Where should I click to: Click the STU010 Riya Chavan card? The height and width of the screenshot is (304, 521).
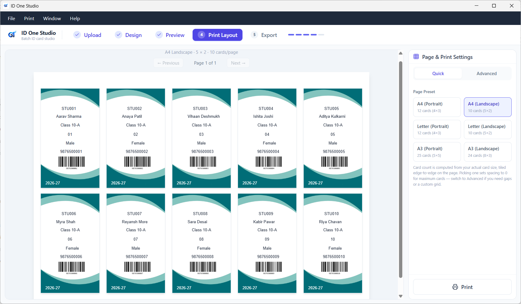click(333, 243)
